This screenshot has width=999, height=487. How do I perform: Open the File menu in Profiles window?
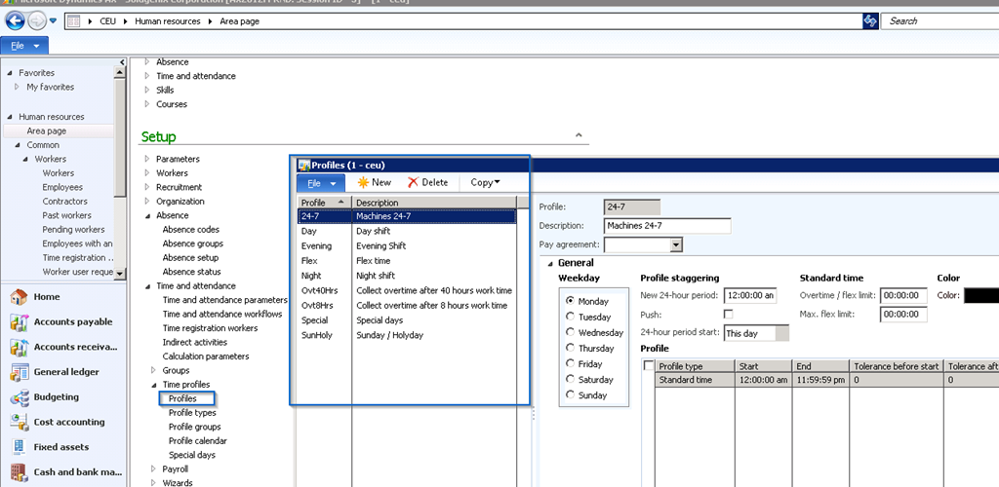321,182
